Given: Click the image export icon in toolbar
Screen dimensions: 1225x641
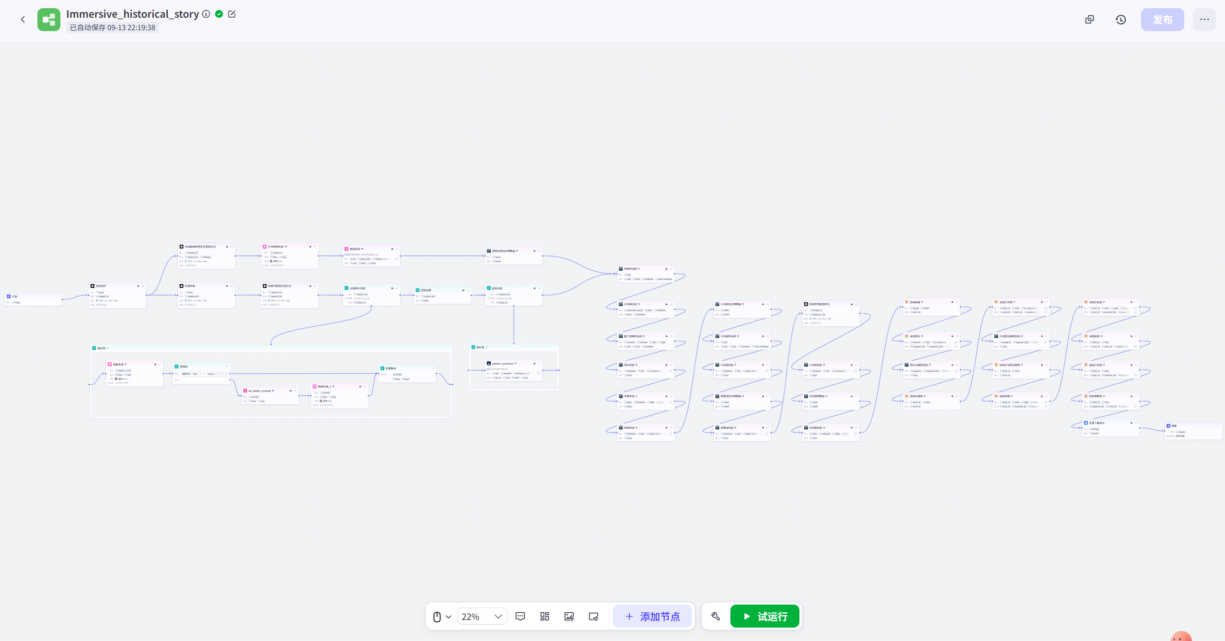Looking at the screenshot, I should point(569,617).
